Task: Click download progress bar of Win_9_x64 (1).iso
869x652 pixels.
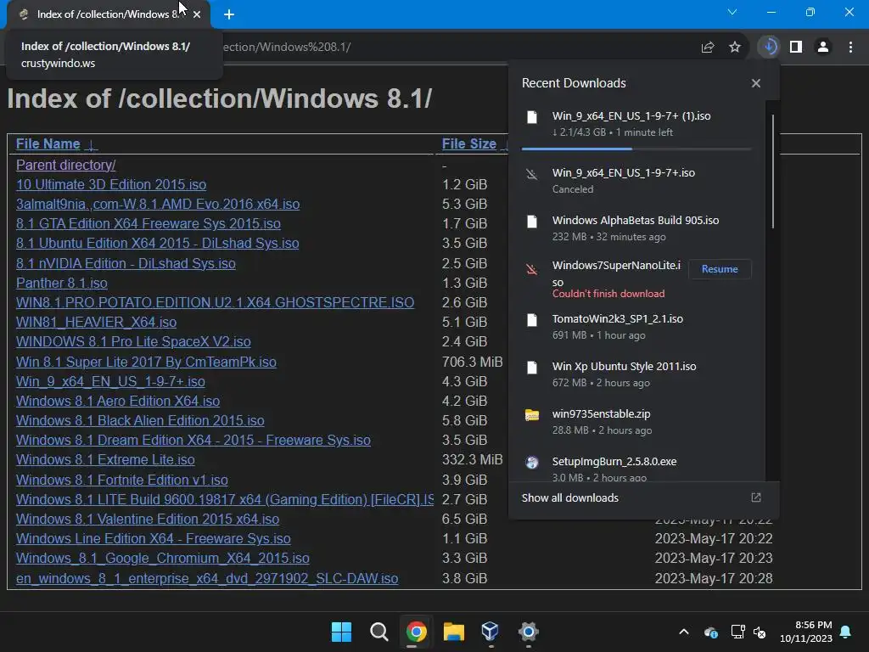Action: pos(636,149)
